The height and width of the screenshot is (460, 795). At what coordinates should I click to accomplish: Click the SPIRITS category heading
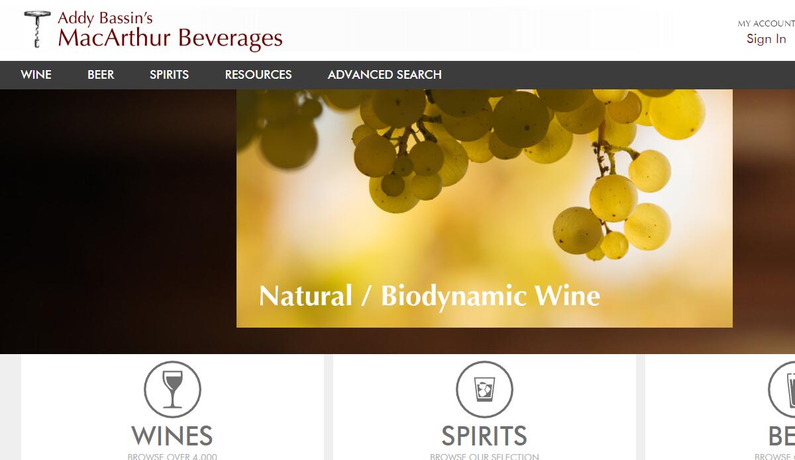coord(484,436)
